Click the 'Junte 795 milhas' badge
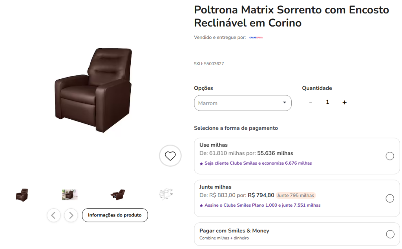The height and width of the screenshot is (249, 402). pos(295,195)
